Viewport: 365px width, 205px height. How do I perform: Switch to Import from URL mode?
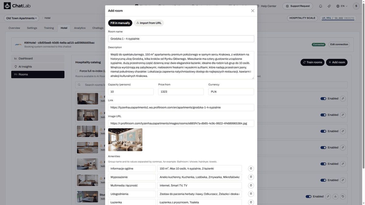(149, 23)
